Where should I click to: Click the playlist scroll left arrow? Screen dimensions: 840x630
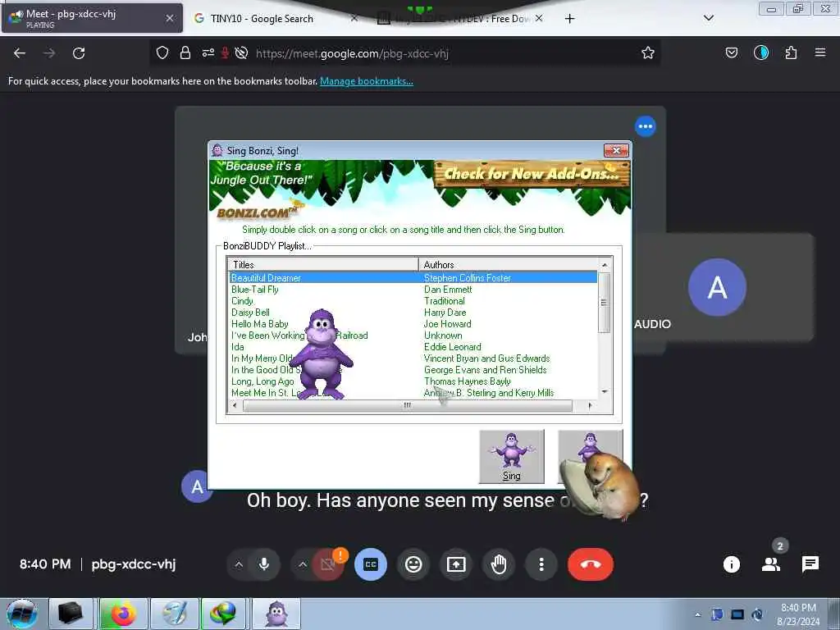235,405
